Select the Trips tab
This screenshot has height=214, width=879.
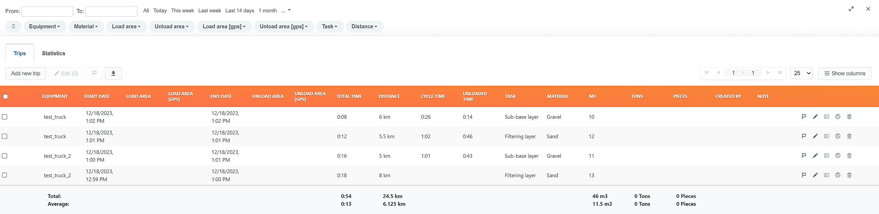click(20, 53)
